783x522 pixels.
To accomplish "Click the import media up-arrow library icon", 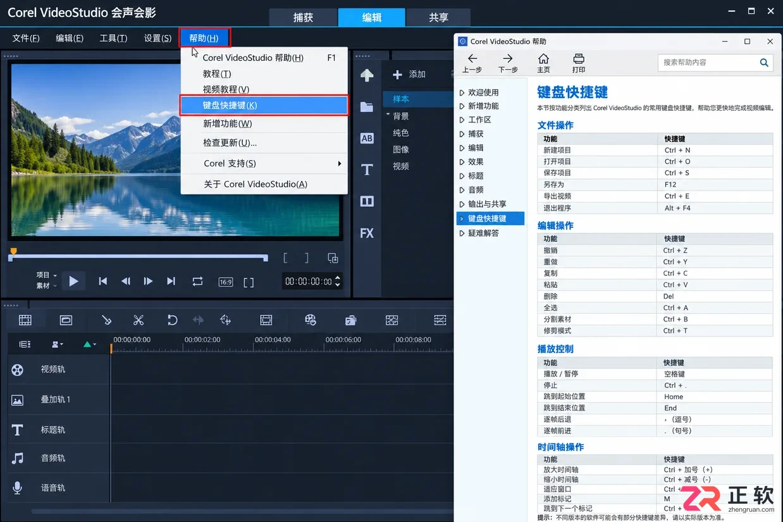I will click(367, 75).
